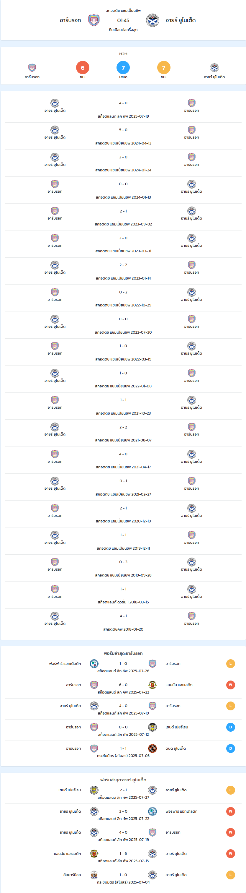Click the Kilmarnock crest in Ayr United form
The height and width of the screenshot is (893, 246).
click(94, 875)
